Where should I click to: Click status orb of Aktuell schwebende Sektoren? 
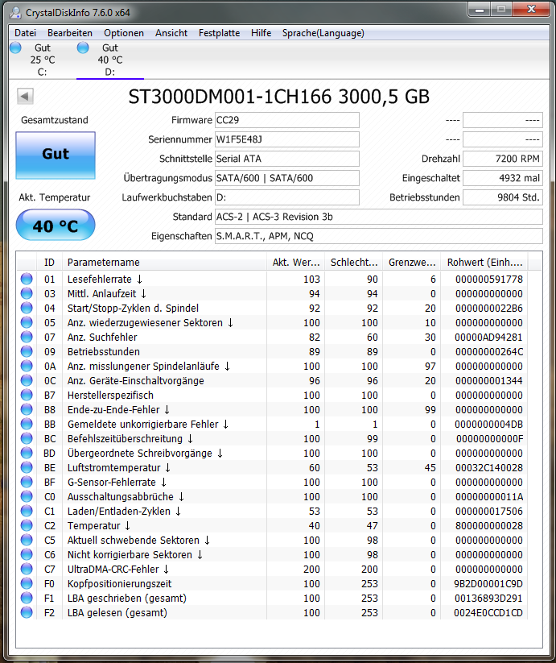click(x=27, y=540)
